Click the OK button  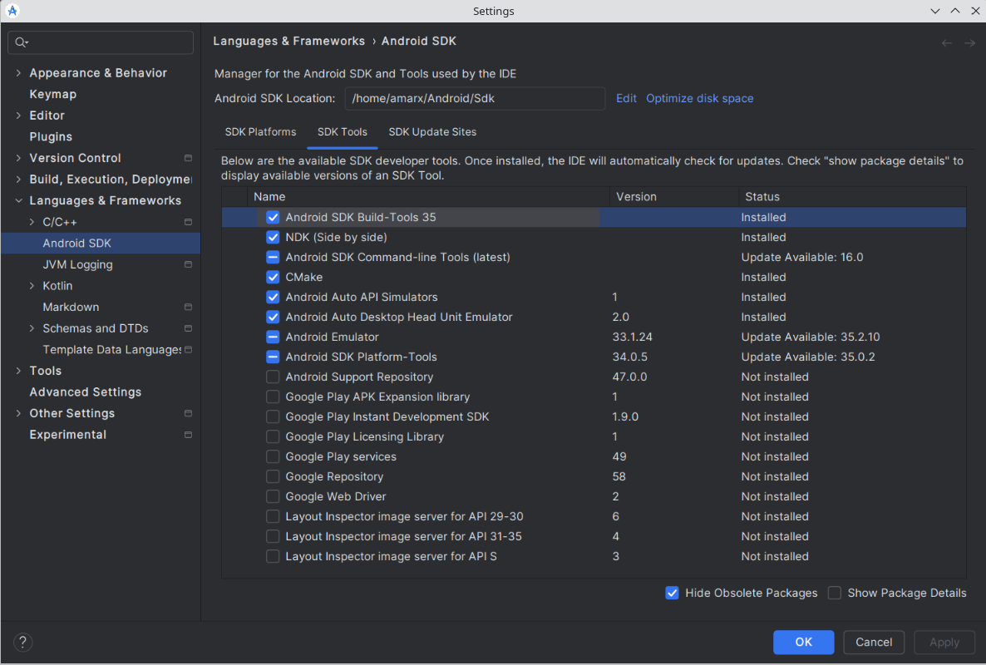tap(804, 642)
